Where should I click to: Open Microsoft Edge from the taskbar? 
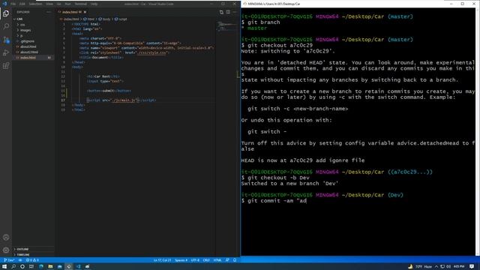click(41, 267)
